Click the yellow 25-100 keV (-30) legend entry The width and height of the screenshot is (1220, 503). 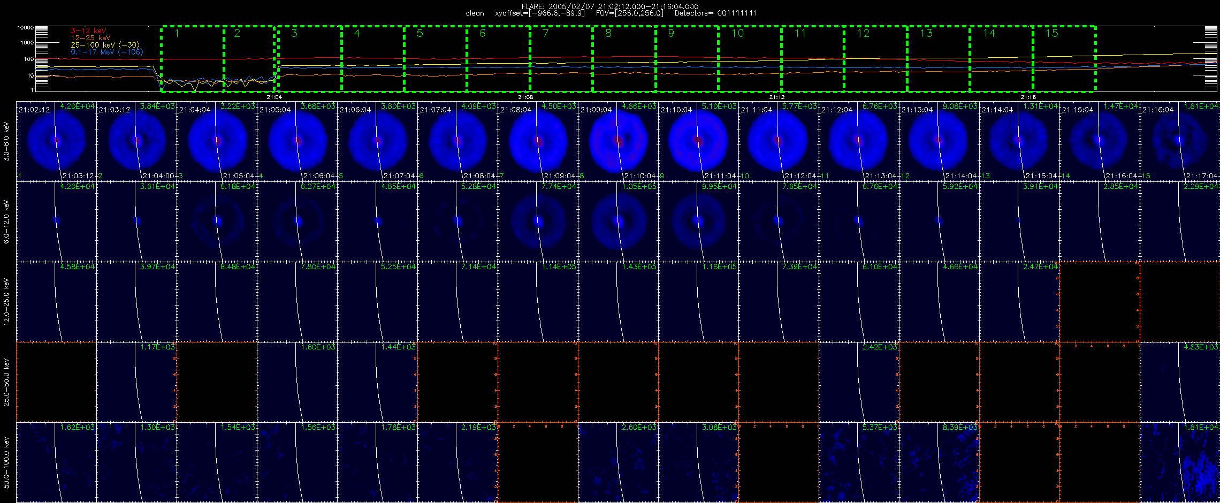coord(105,45)
